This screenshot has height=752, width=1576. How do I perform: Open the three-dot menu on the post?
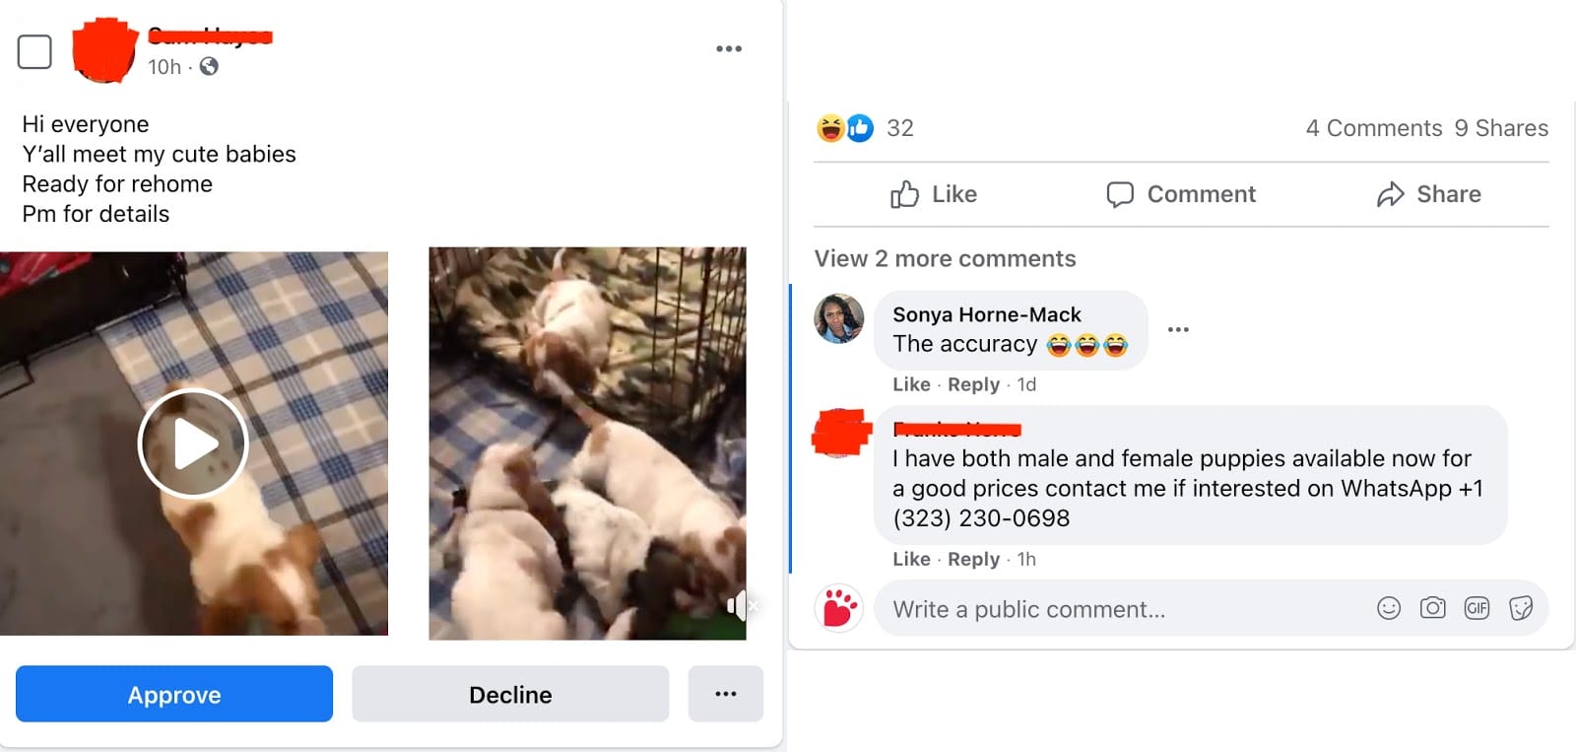(x=728, y=47)
